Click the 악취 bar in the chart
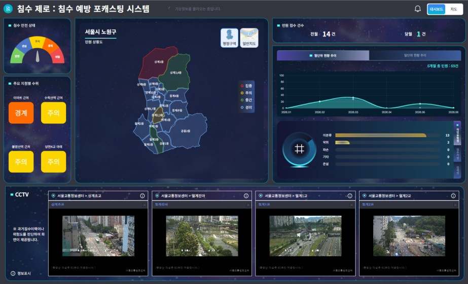The width and height of the screenshot is (468, 284). (342, 142)
